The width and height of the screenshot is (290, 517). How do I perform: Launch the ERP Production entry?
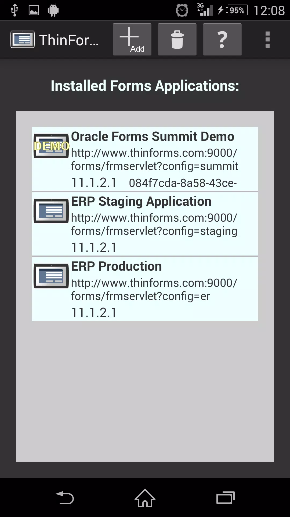coord(145,289)
